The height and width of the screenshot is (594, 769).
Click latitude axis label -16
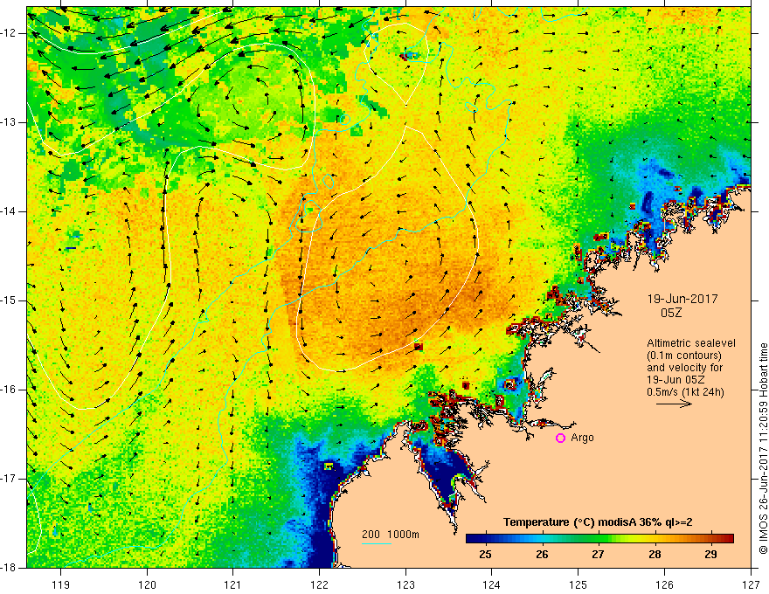coord(9,390)
